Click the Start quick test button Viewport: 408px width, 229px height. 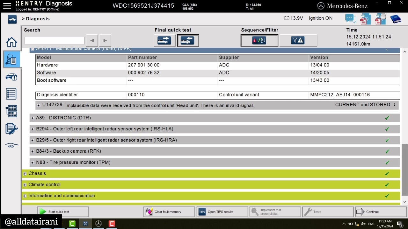click(63, 212)
